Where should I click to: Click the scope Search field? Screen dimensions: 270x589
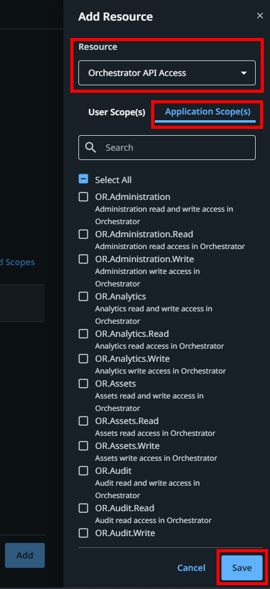click(x=167, y=148)
